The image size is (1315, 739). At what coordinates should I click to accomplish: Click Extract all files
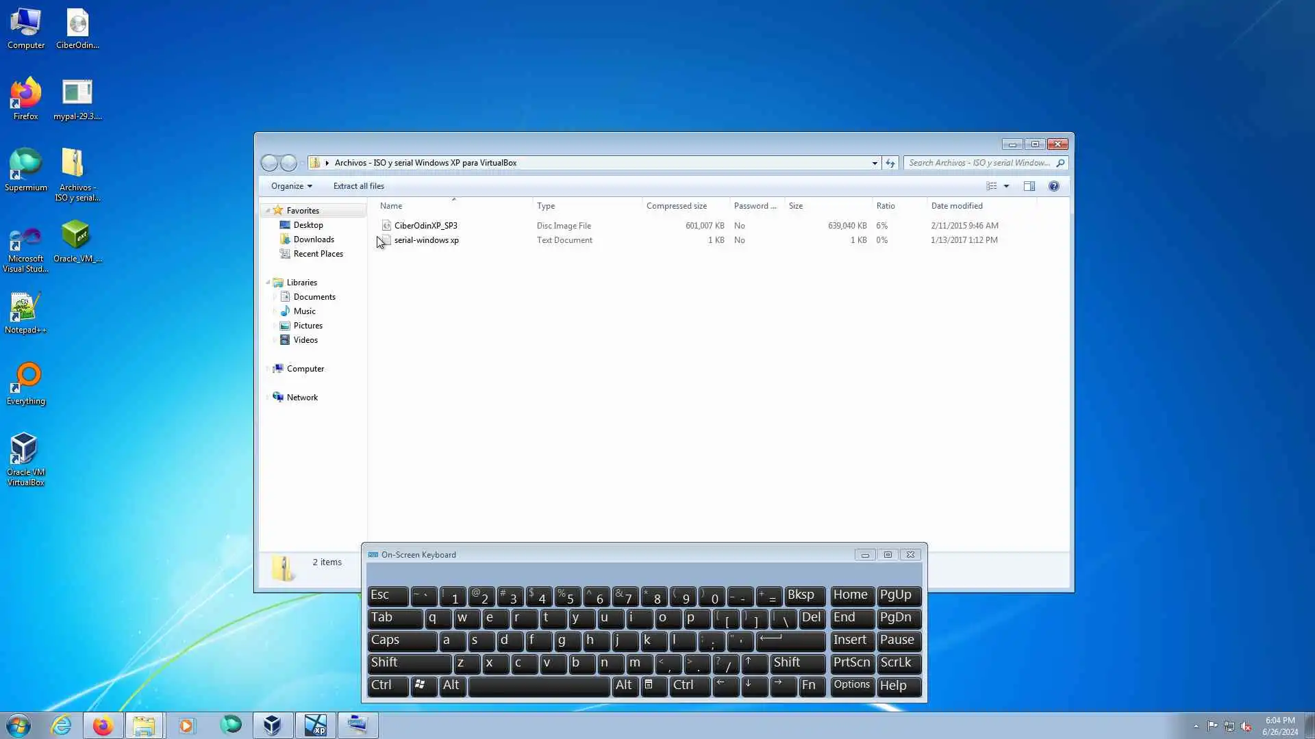(x=358, y=186)
